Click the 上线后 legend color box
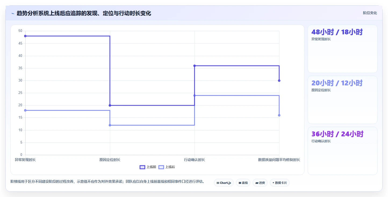The width and height of the screenshot is (388, 197). coord(161,167)
